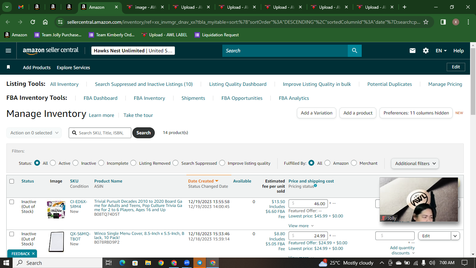Open the FBA Inventory tool
The image size is (476, 268).
pyautogui.click(x=149, y=98)
